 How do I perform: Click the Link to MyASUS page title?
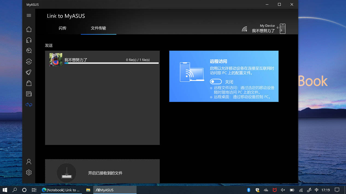click(66, 16)
